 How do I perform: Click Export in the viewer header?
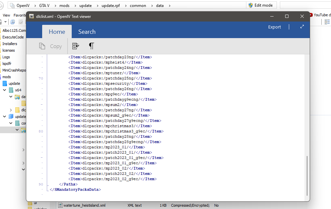[x=274, y=27]
